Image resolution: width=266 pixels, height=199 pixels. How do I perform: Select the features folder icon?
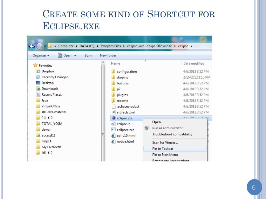click(113, 83)
